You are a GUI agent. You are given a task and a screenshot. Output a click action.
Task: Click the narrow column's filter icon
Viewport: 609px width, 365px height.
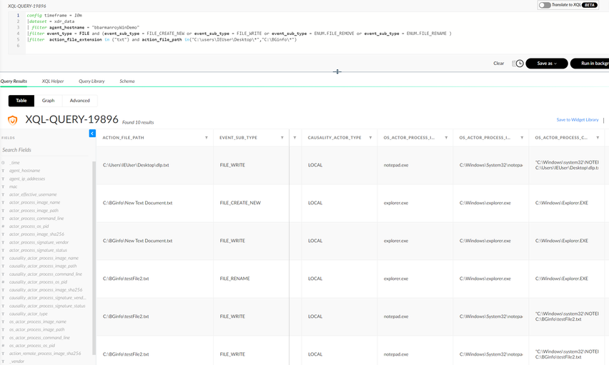(x=294, y=138)
